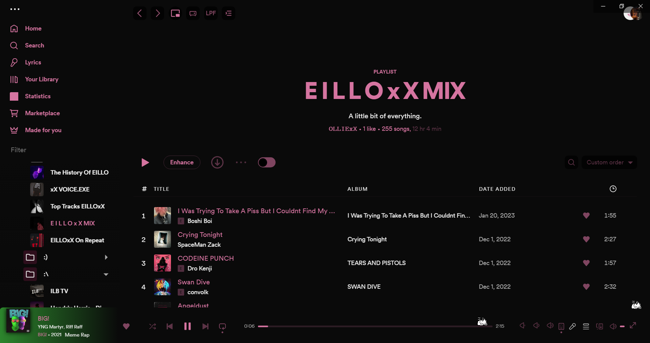Screen dimensions: 650x343
Task: Go back with the left chevron button
Action: point(139,13)
